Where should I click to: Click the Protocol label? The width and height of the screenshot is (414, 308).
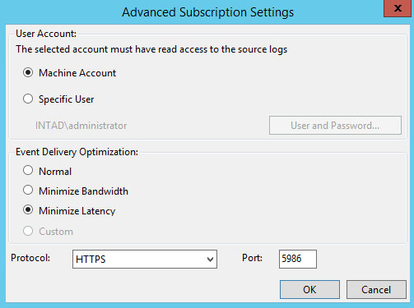[30, 258]
